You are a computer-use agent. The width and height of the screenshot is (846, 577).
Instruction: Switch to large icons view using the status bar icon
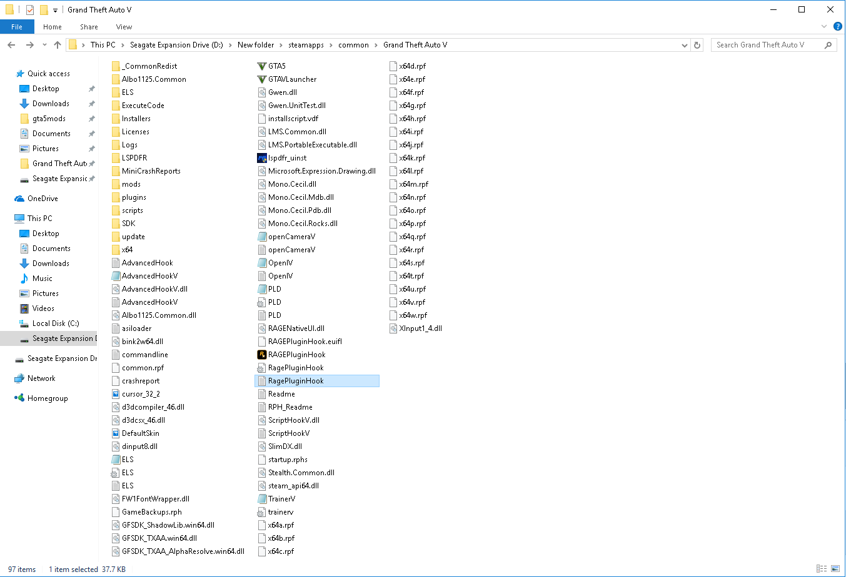point(835,569)
